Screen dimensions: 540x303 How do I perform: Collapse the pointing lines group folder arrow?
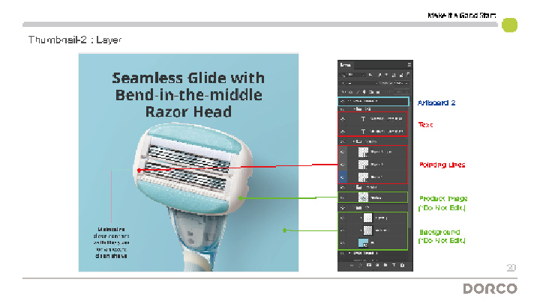coord(354,141)
